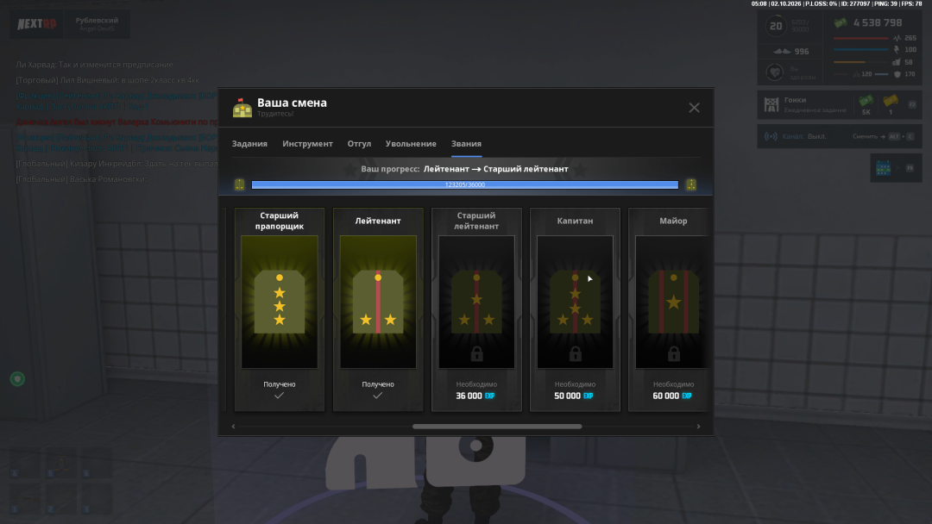
Task: Click the horizontal scrollbar thumb under ranks
Action: (x=497, y=426)
